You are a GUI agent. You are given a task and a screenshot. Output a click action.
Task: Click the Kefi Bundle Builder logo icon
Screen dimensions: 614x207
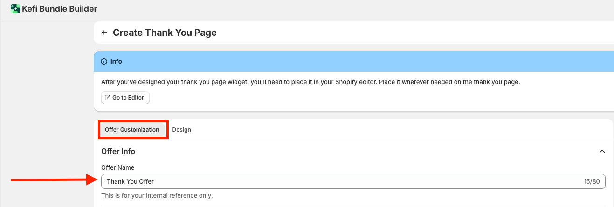click(x=15, y=8)
